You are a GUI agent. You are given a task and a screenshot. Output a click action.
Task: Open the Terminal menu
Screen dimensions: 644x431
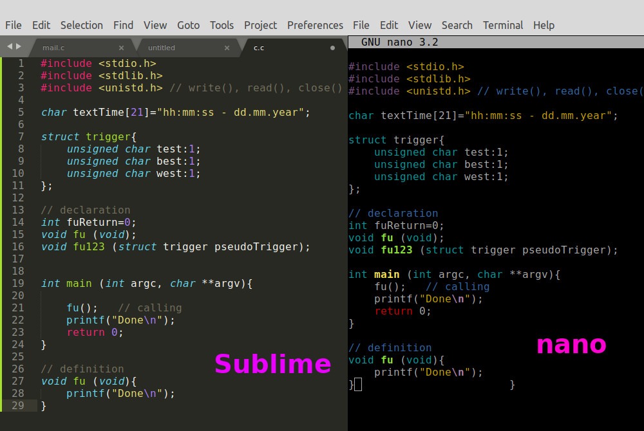click(503, 26)
